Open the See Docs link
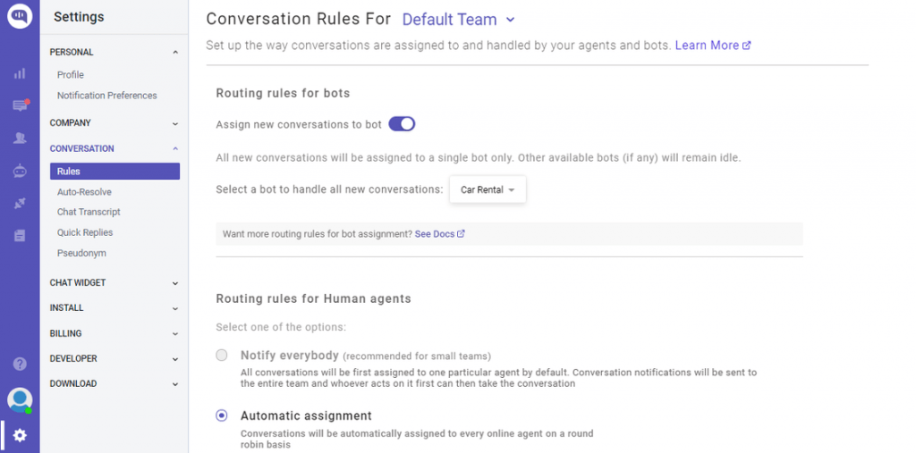 (439, 234)
